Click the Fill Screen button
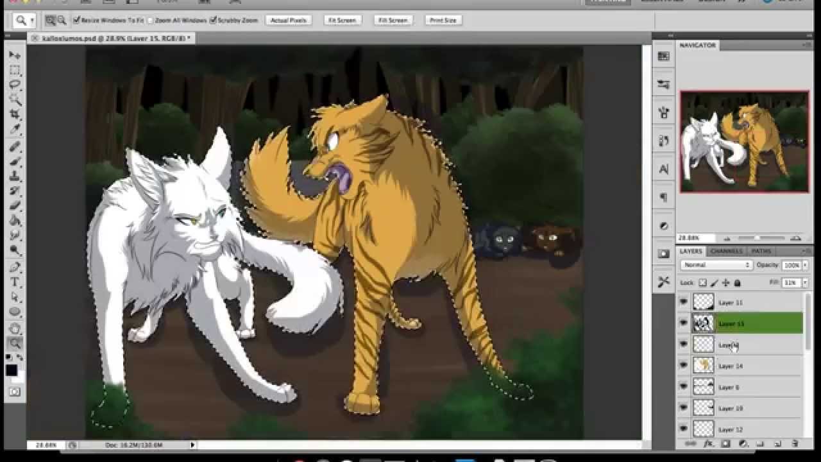821x462 pixels. [393, 21]
